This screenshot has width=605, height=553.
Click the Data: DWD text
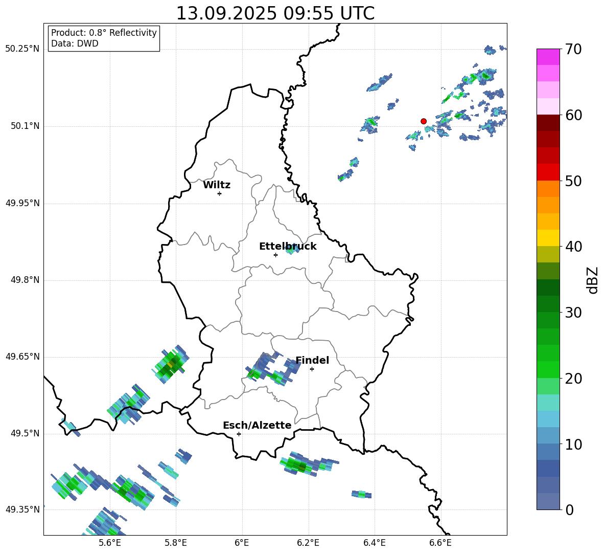(75, 43)
